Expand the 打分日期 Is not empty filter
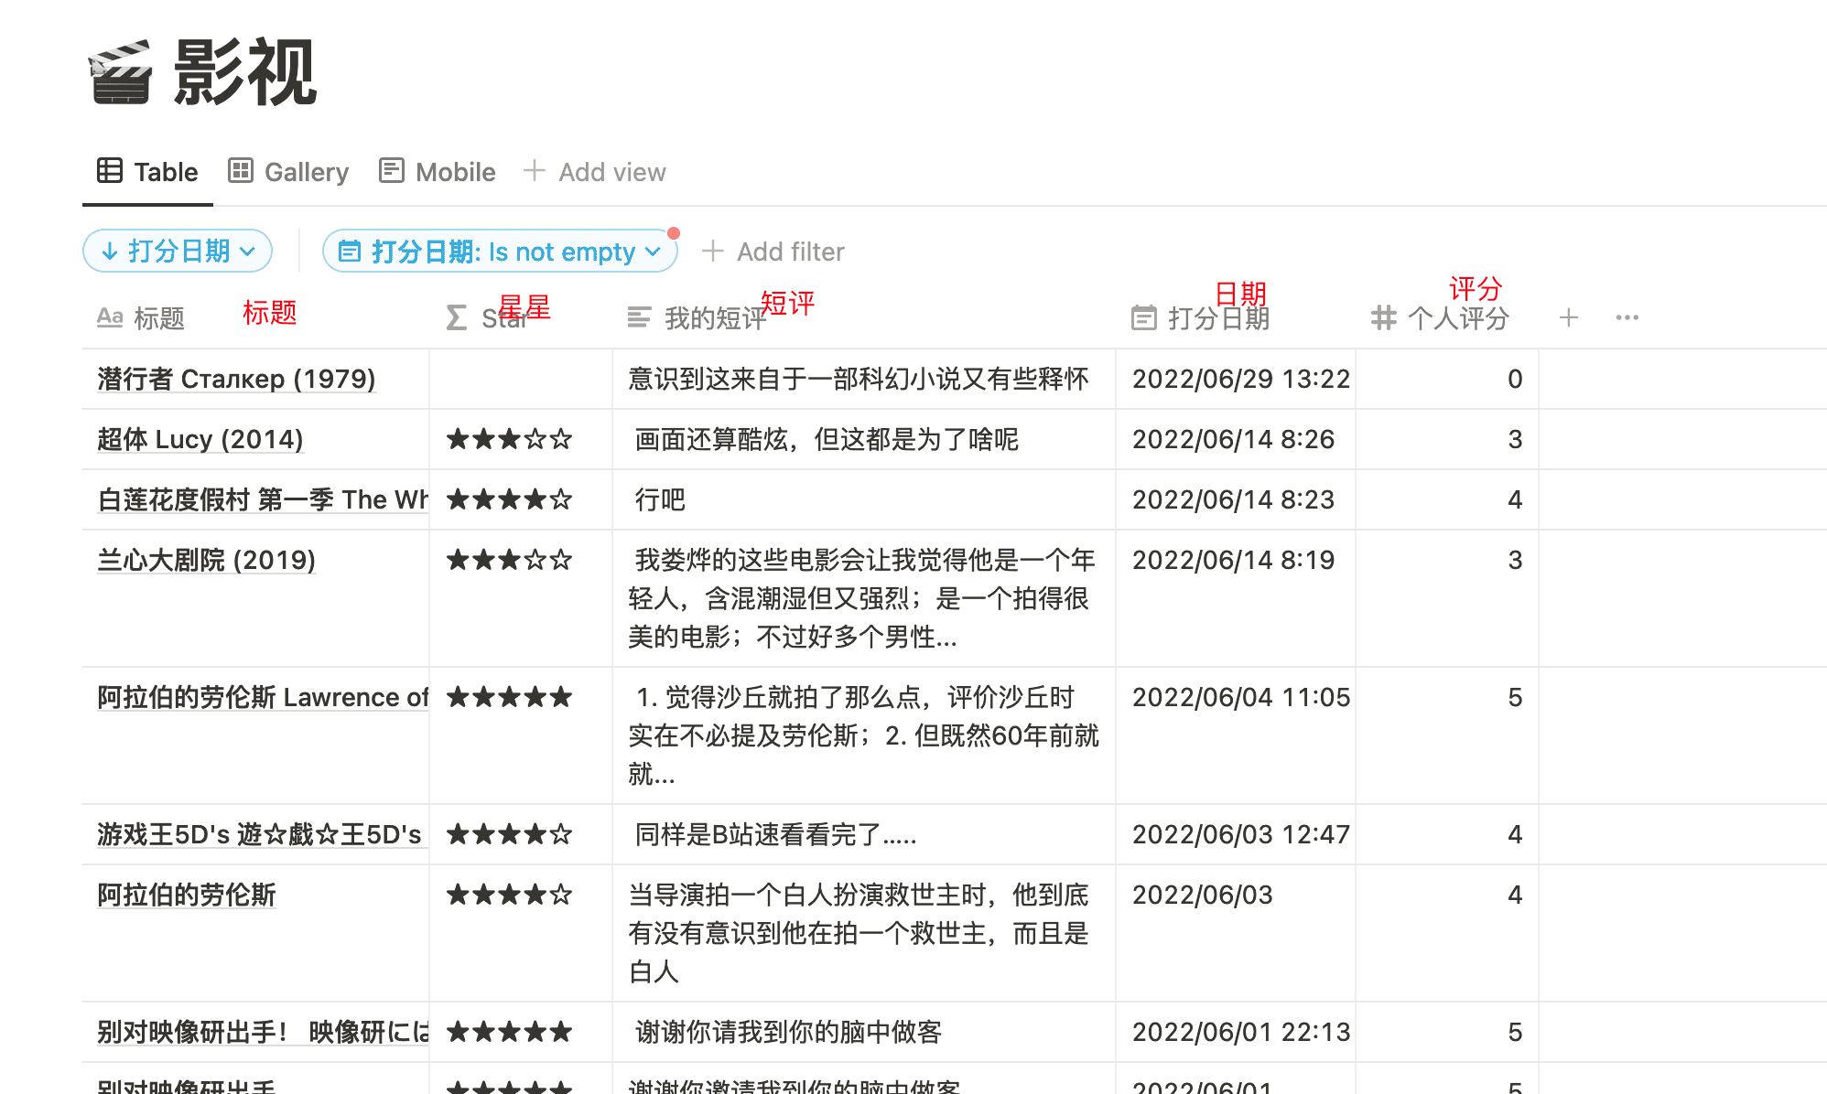 click(x=500, y=251)
